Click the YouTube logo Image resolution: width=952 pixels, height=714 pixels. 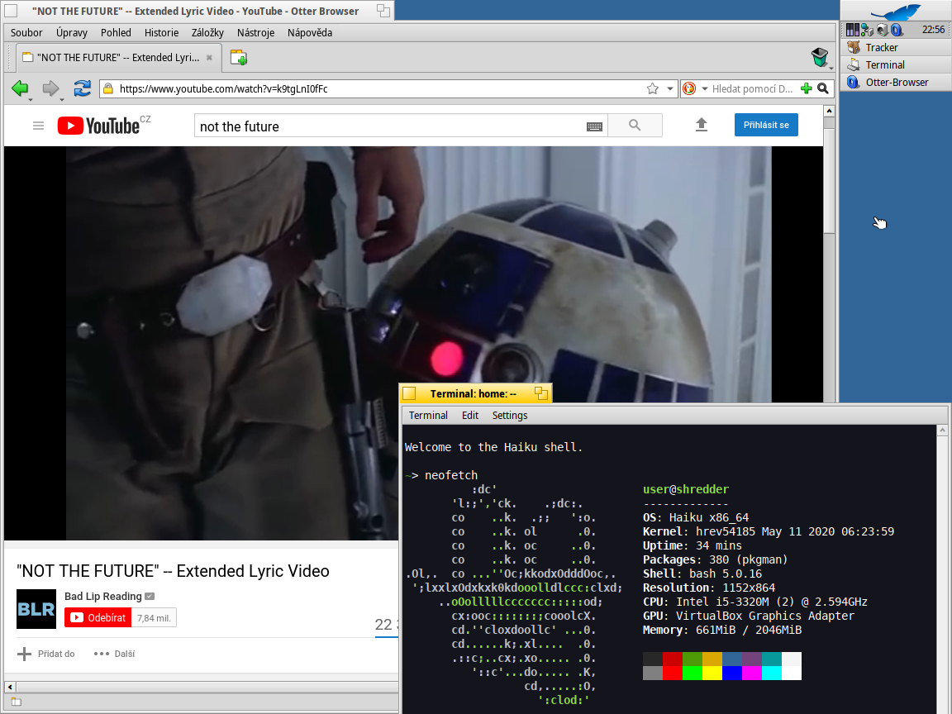click(98, 126)
